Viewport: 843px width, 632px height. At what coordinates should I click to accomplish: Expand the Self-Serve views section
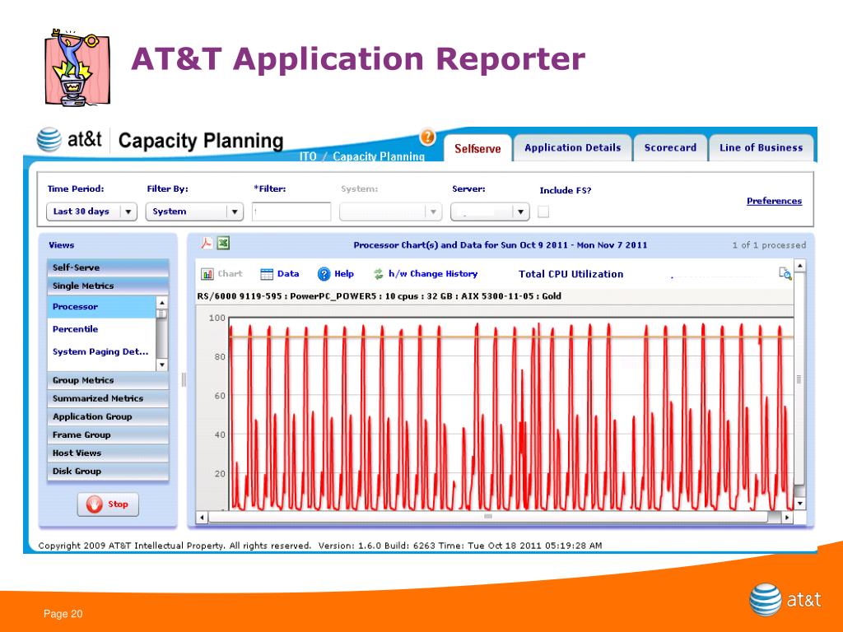point(108,267)
